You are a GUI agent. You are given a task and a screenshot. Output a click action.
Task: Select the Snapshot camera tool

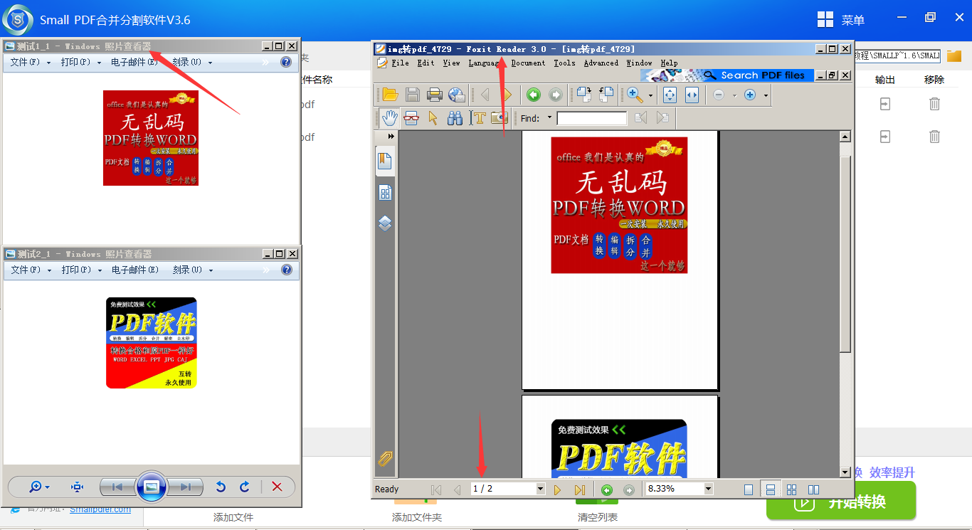[x=500, y=118]
